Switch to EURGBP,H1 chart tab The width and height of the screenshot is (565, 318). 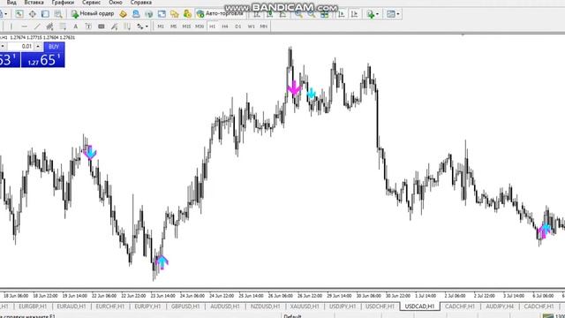33,307
